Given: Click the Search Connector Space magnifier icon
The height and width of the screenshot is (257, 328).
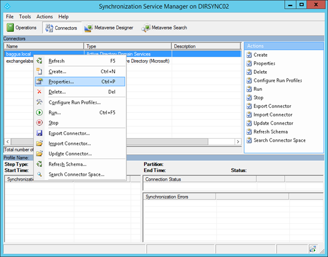Looking at the screenshot, I should 39,174.
